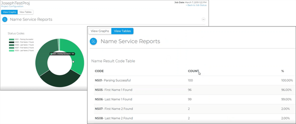Go back via Back to Job Status link
This screenshot has height=124, width=296.
coord(196,5)
